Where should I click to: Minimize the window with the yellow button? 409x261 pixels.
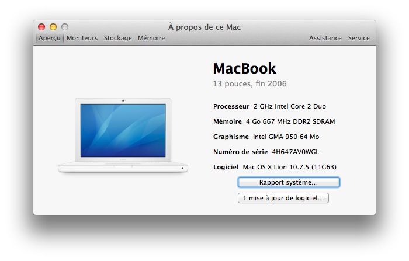point(53,27)
